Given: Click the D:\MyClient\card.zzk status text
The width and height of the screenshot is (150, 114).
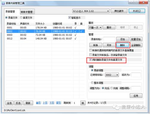Looking at the screenshot, I should pos(15,110).
